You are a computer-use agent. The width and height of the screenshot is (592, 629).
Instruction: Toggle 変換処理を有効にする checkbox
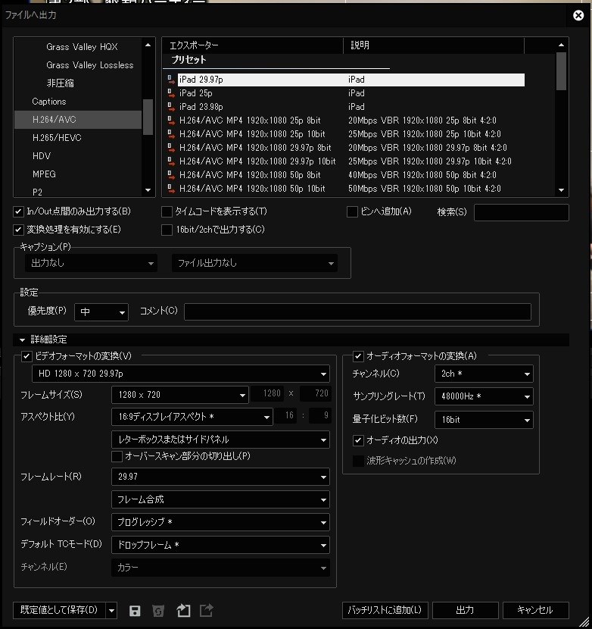(x=18, y=230)
